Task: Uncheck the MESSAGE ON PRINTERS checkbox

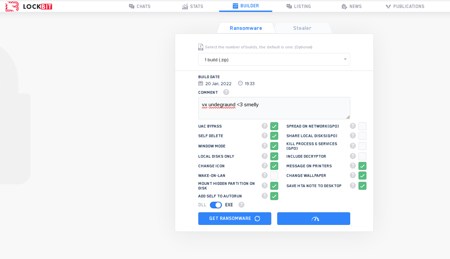Action: [362, 166]
